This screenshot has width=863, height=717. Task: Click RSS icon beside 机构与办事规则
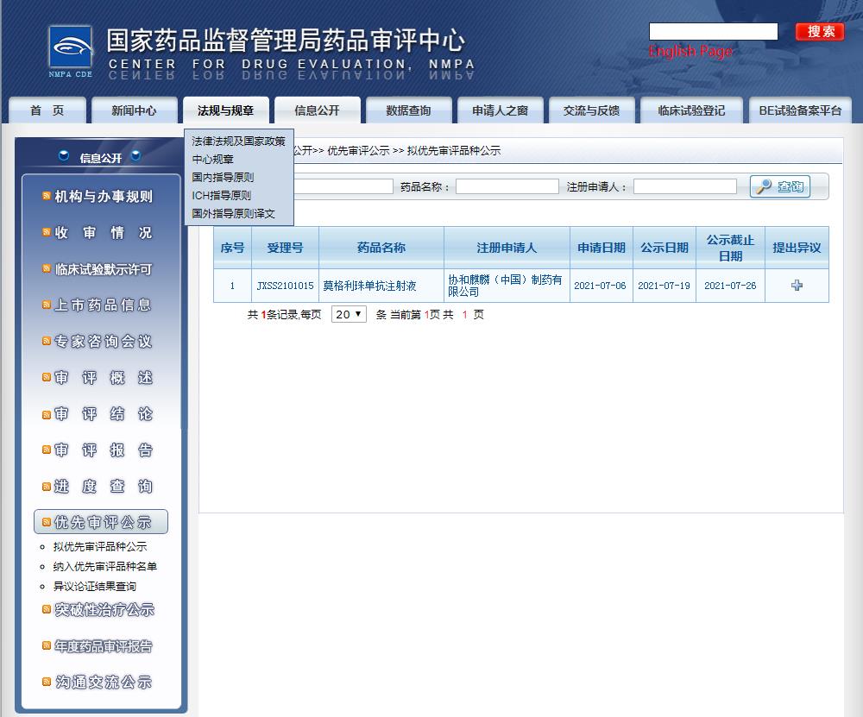(47, 196)
